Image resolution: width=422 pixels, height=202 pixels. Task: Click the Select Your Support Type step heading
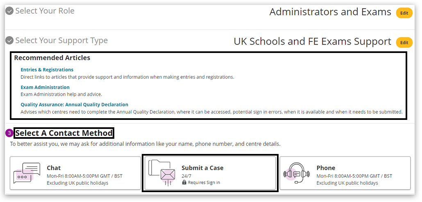61,41
